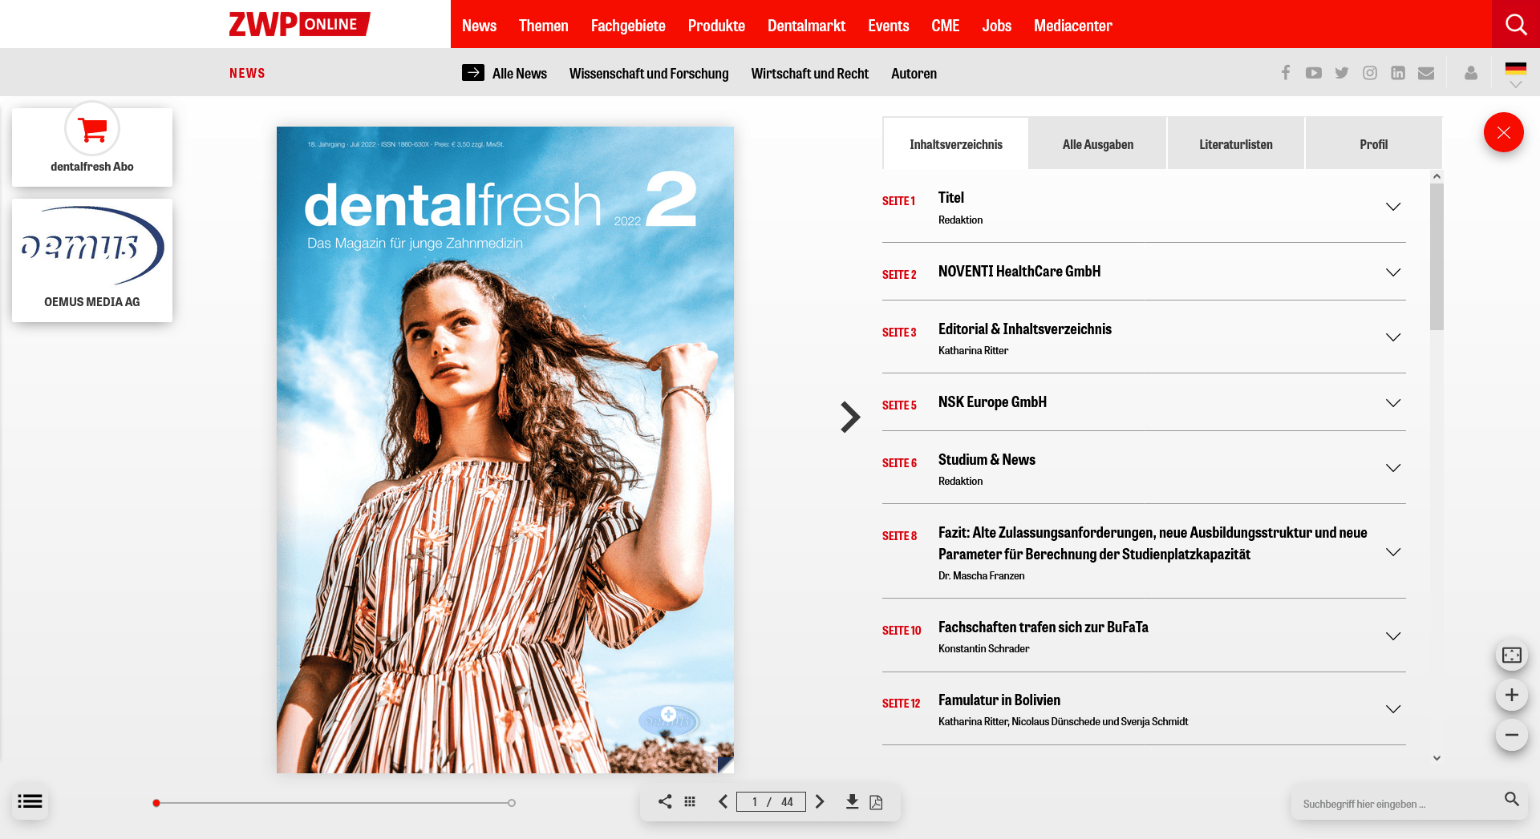This screenshot has height=839, width=1540.
Task: Close the ePaper viewer with red X
Action: coord(1504,132)
